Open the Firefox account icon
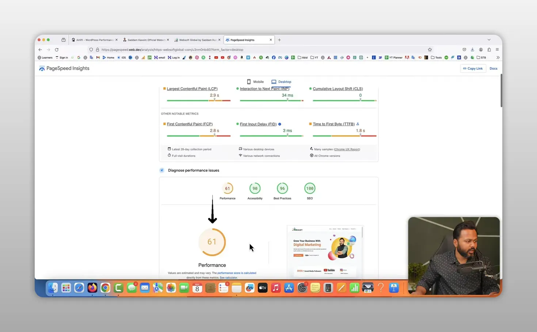The width and height of the screenshot is (537, 332). coord(481,50)
